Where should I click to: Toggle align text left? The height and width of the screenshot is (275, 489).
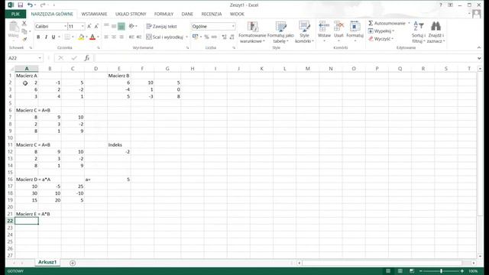[106, 37]
